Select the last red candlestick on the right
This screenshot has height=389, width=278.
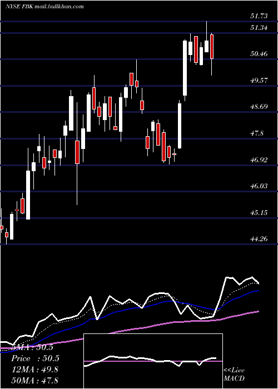click(212, 47)
